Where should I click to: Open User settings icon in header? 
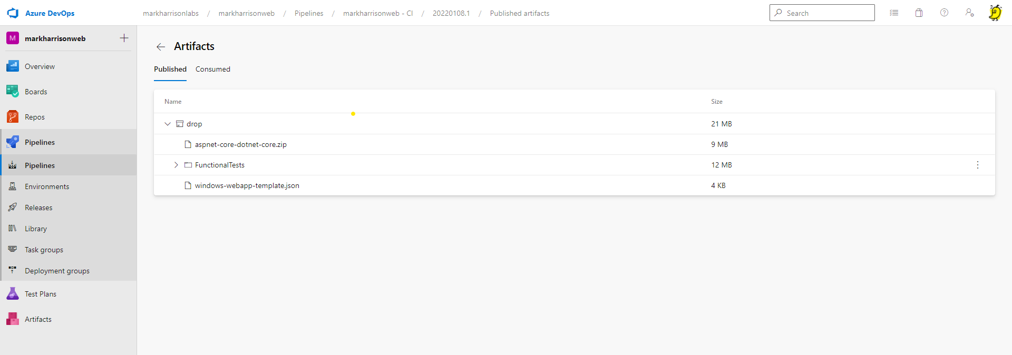tap(969, 13)
